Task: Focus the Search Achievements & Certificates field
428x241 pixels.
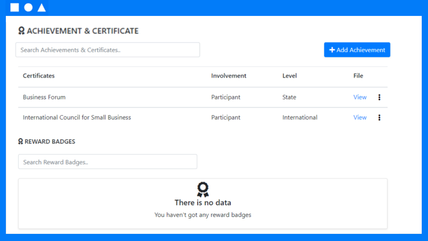Action: click(x=107, y=50)
